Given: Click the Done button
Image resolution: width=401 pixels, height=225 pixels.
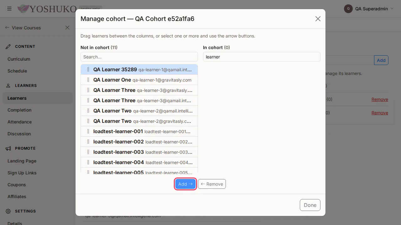Looking at the screenshot, I should coord(310,205).
